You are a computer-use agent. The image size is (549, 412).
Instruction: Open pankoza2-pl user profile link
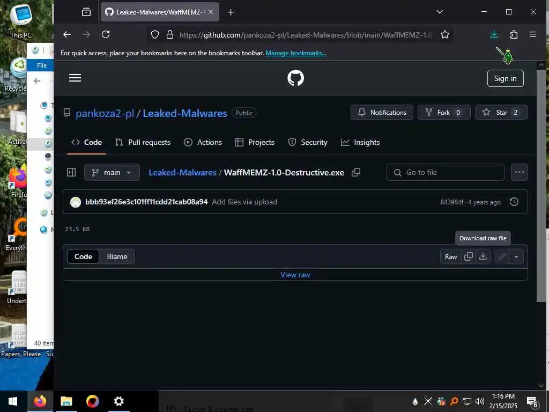point(105,113)
